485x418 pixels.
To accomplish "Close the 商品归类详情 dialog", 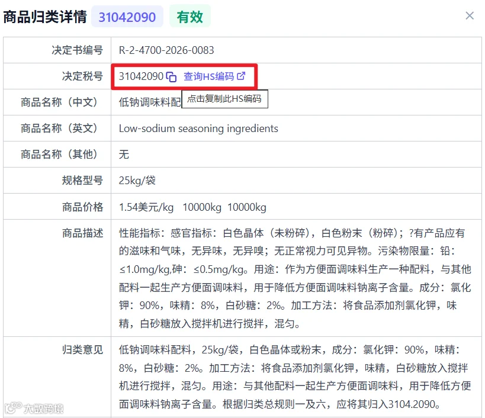I will pos(470,15).
